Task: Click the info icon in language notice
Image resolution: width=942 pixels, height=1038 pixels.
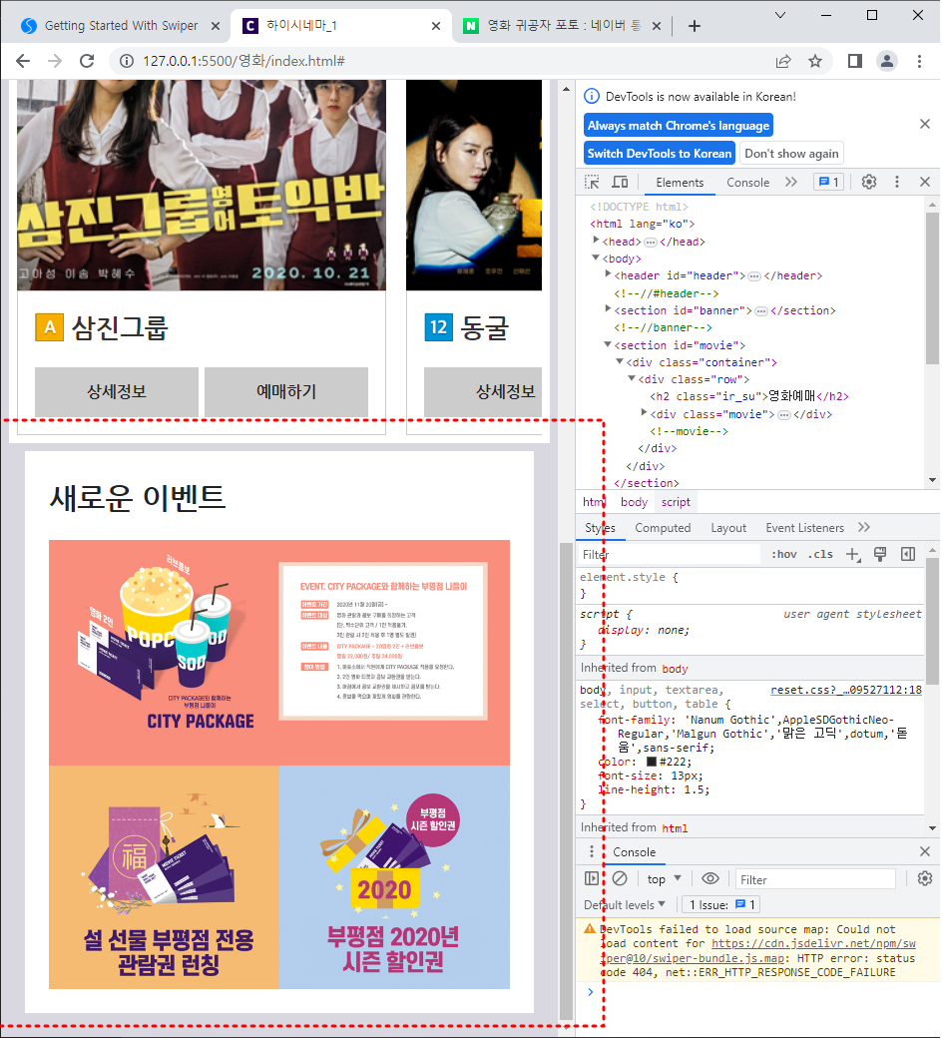Action: tap(591, 97)
